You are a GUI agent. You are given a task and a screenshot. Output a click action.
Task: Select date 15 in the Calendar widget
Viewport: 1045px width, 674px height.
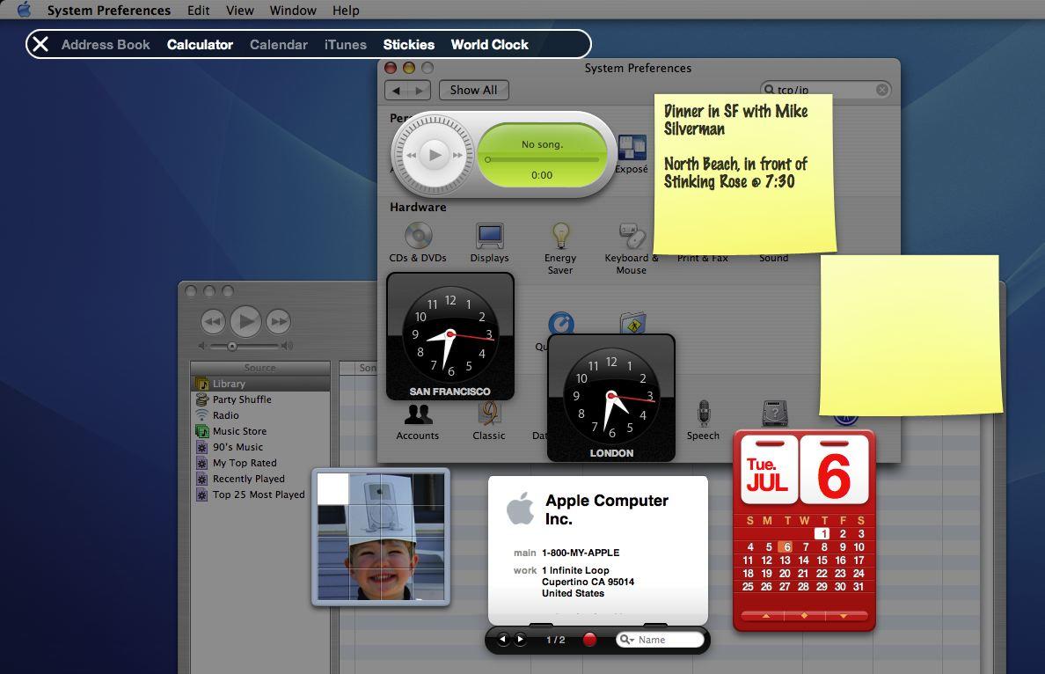822,560
